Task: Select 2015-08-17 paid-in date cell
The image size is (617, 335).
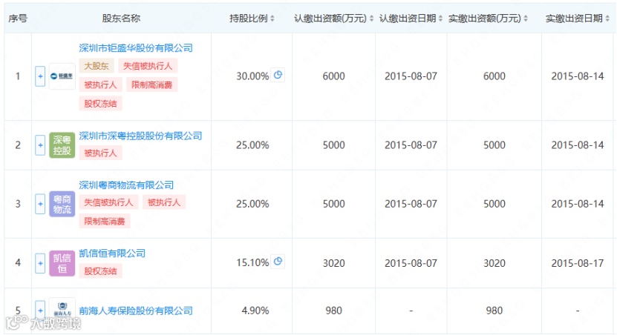Action: point(577,263)
